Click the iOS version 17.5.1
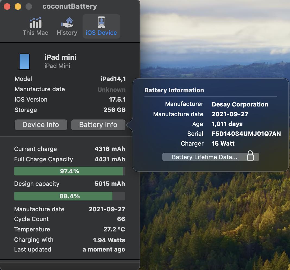The height and width of the screenshot is (270, 290). [x=118, y=100]
